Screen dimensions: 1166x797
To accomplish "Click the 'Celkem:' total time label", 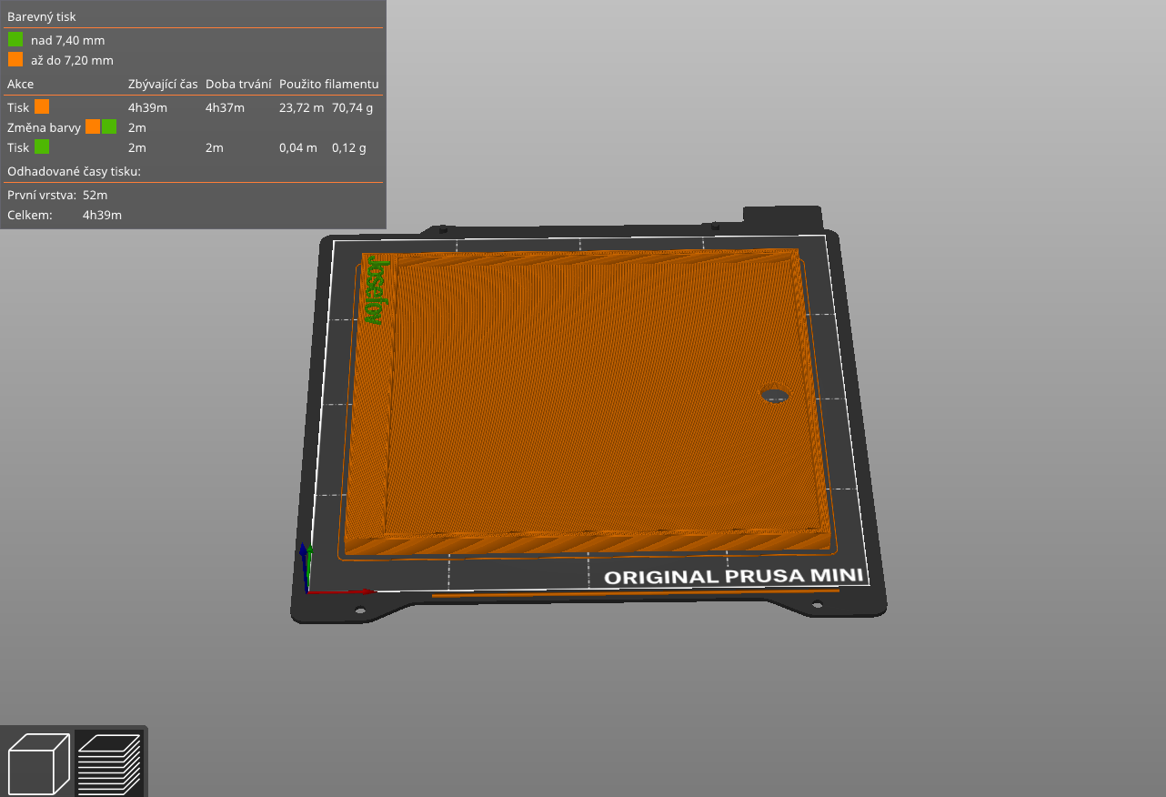I will coord(29,215).
